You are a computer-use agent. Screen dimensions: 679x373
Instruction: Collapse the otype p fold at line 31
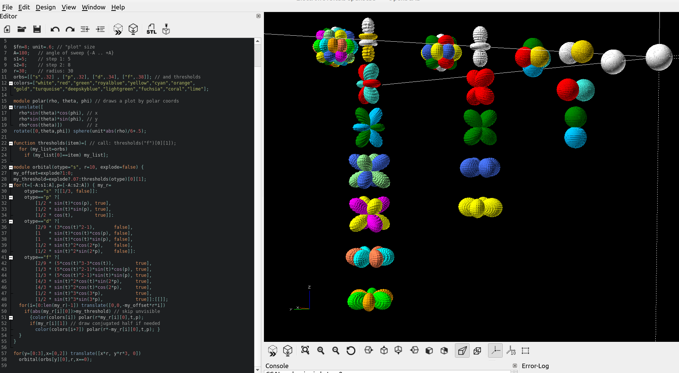11,198
